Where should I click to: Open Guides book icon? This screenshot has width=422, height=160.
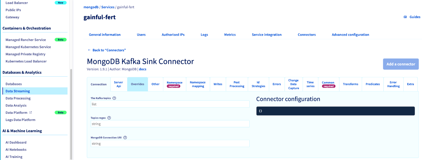click(x=405, y=17)
